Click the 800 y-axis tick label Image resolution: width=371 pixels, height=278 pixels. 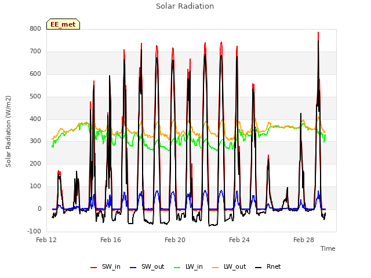(x=35, y=29)
